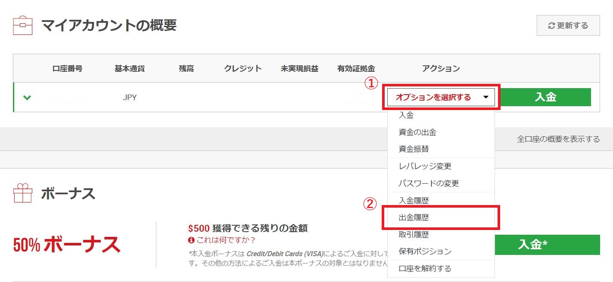Select パスワードの変更 option

(x=429, y=184)
